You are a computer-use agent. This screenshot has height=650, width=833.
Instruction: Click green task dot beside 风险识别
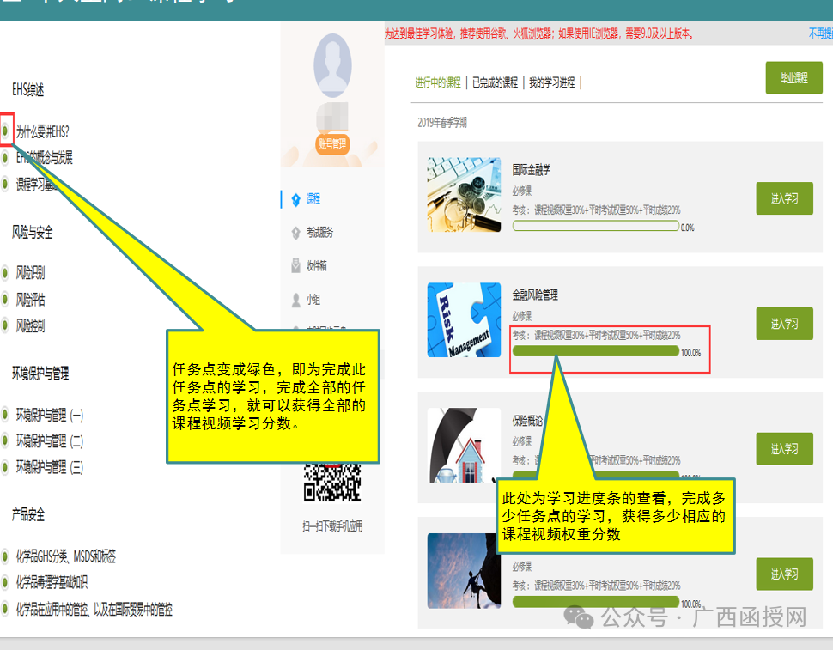[5, 273]
